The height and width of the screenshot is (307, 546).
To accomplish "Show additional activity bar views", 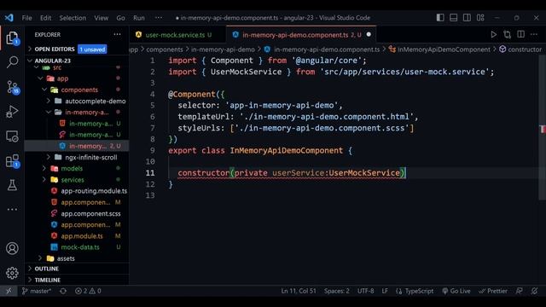I will (x=12, y=209).
